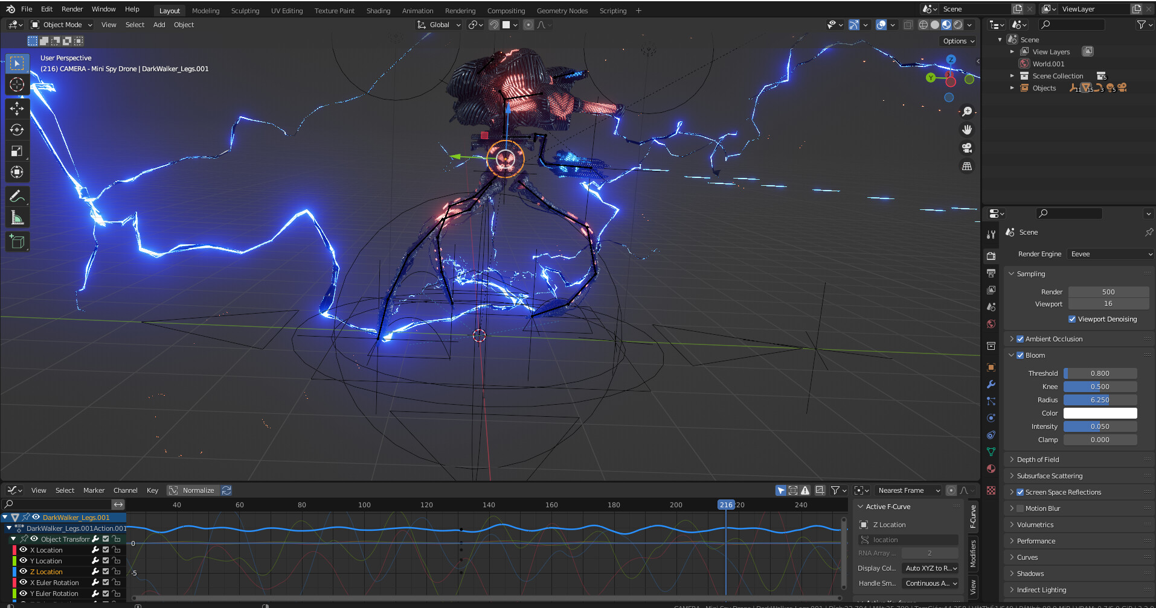Switch to the Geometry Nodes workspace tab

[x=562, y=11]
